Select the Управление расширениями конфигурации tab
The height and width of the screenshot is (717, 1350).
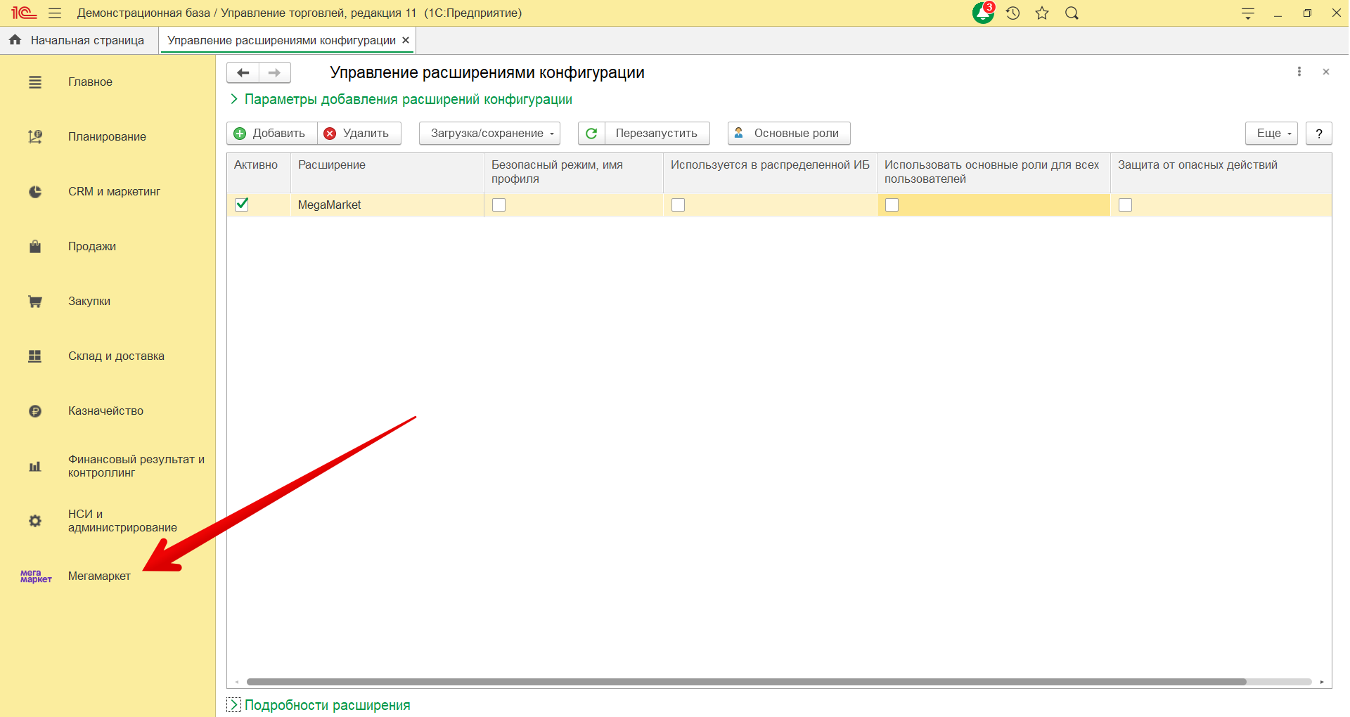pos(281,41)
